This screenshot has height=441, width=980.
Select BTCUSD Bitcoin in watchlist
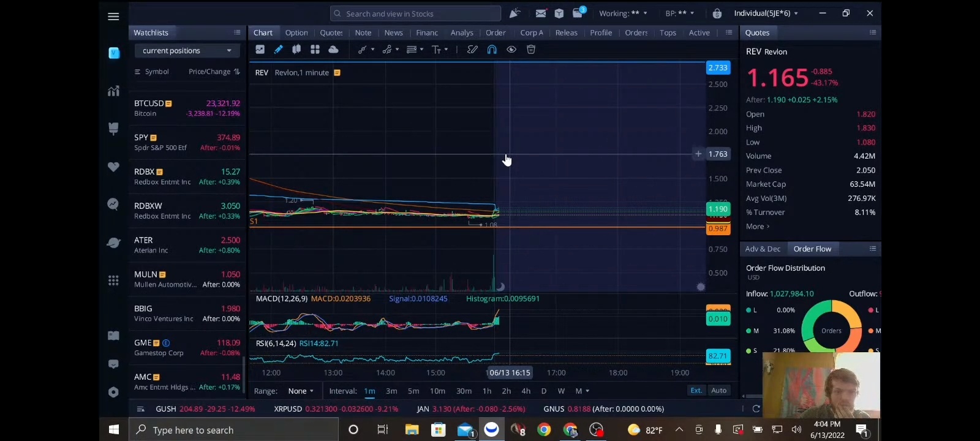[187, 108]
